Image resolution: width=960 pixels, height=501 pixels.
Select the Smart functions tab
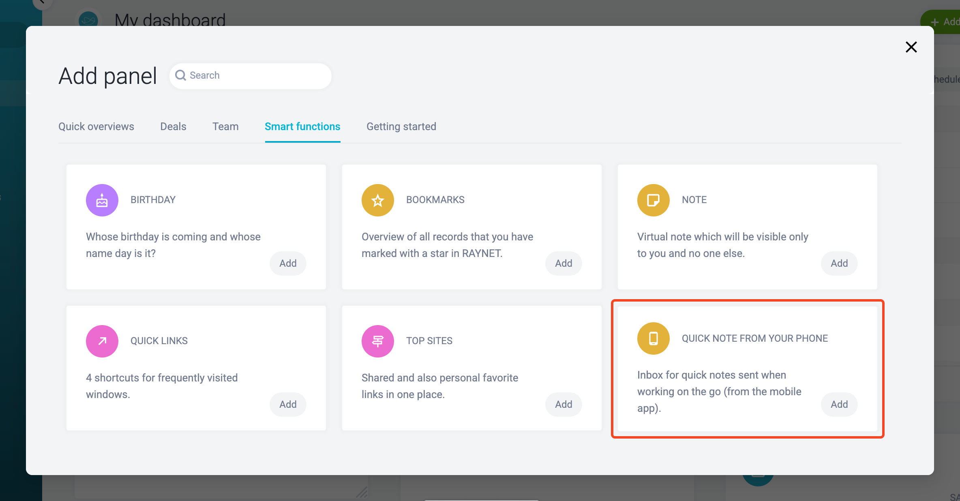(x=302, y=126)
